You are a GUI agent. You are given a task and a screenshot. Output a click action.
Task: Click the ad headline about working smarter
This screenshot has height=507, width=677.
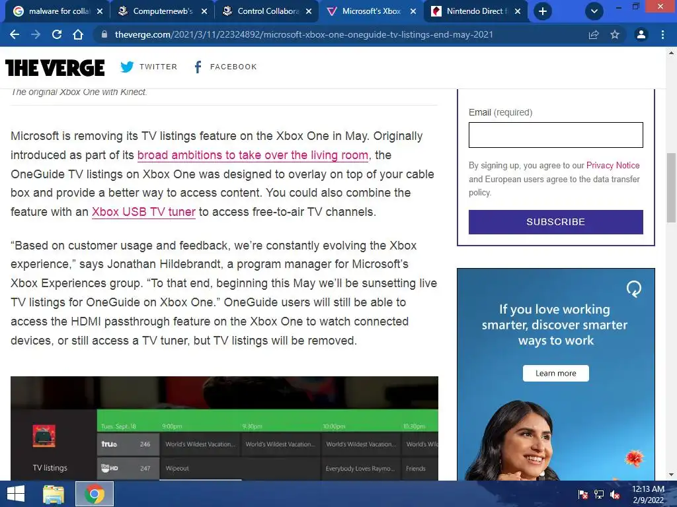pos(555,325)
